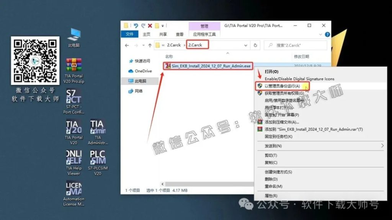Screen dimensions: 392x220
Task: Click the undo icon in Explorer title bar
Action: (x=136, y=26)
